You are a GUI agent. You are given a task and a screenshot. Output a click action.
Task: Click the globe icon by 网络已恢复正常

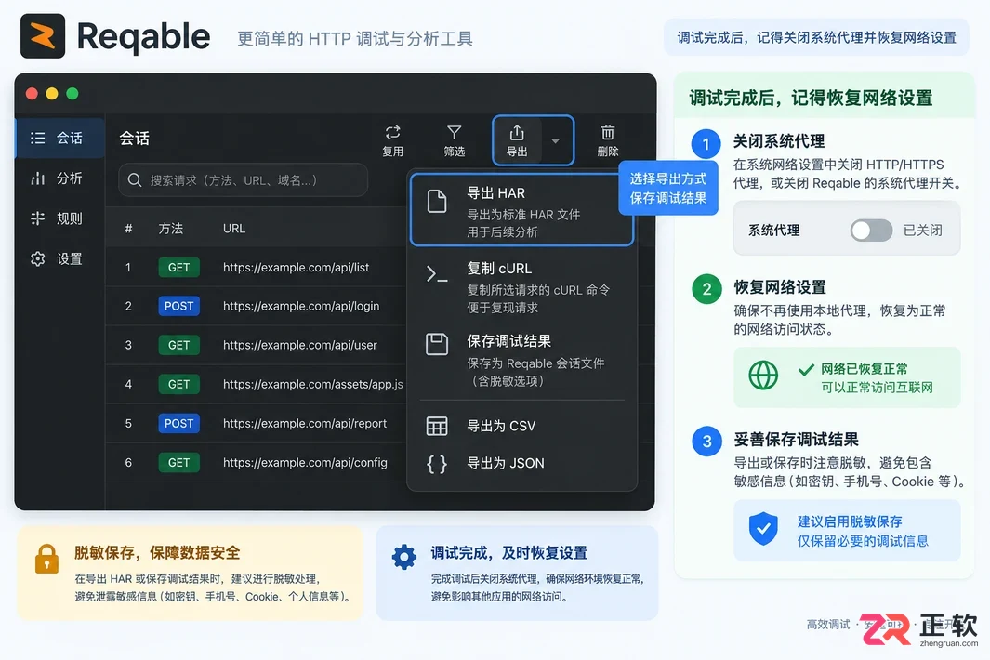pyautogui.click(x=763, y=376)
